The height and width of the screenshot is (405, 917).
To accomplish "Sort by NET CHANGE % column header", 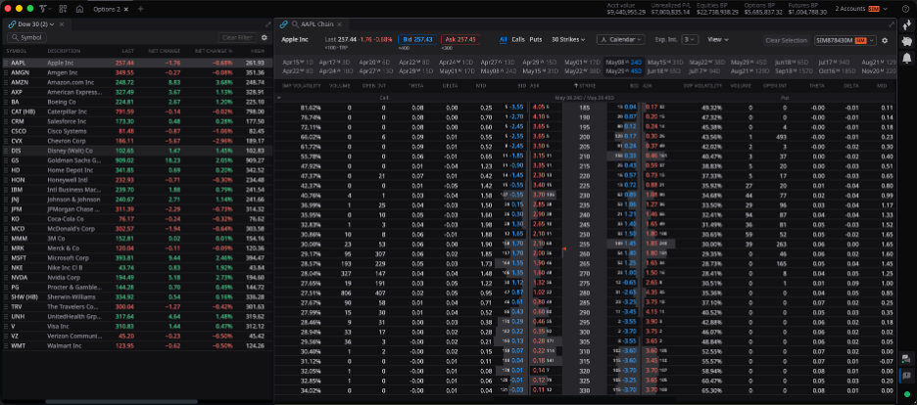I will [x=214, y=51].
